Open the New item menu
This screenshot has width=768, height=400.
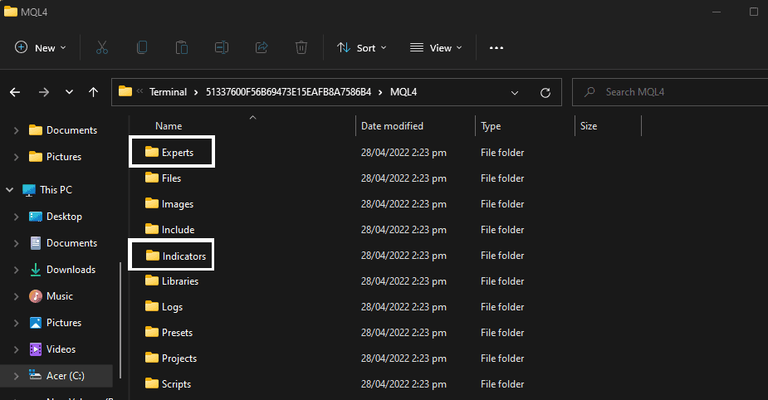point(41,48)
